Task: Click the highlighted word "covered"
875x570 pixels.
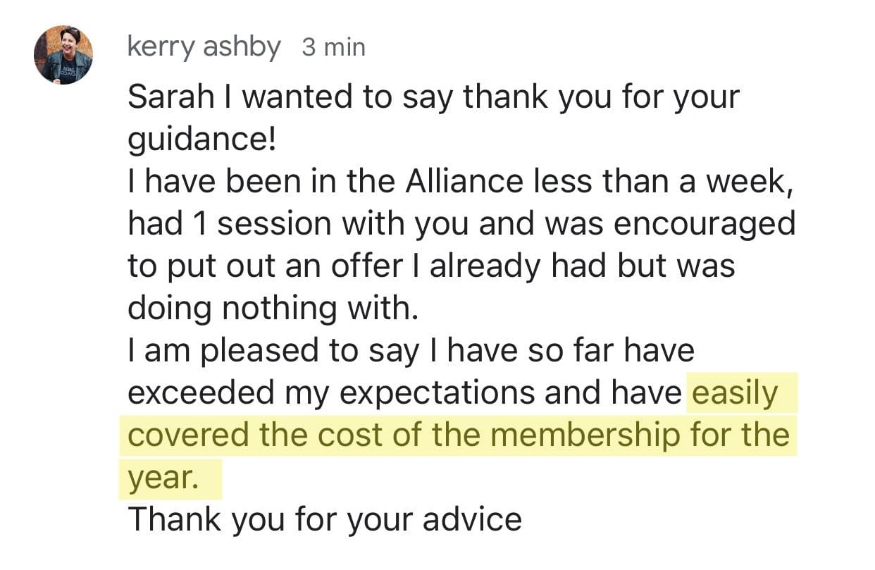Action: [188, 435]
